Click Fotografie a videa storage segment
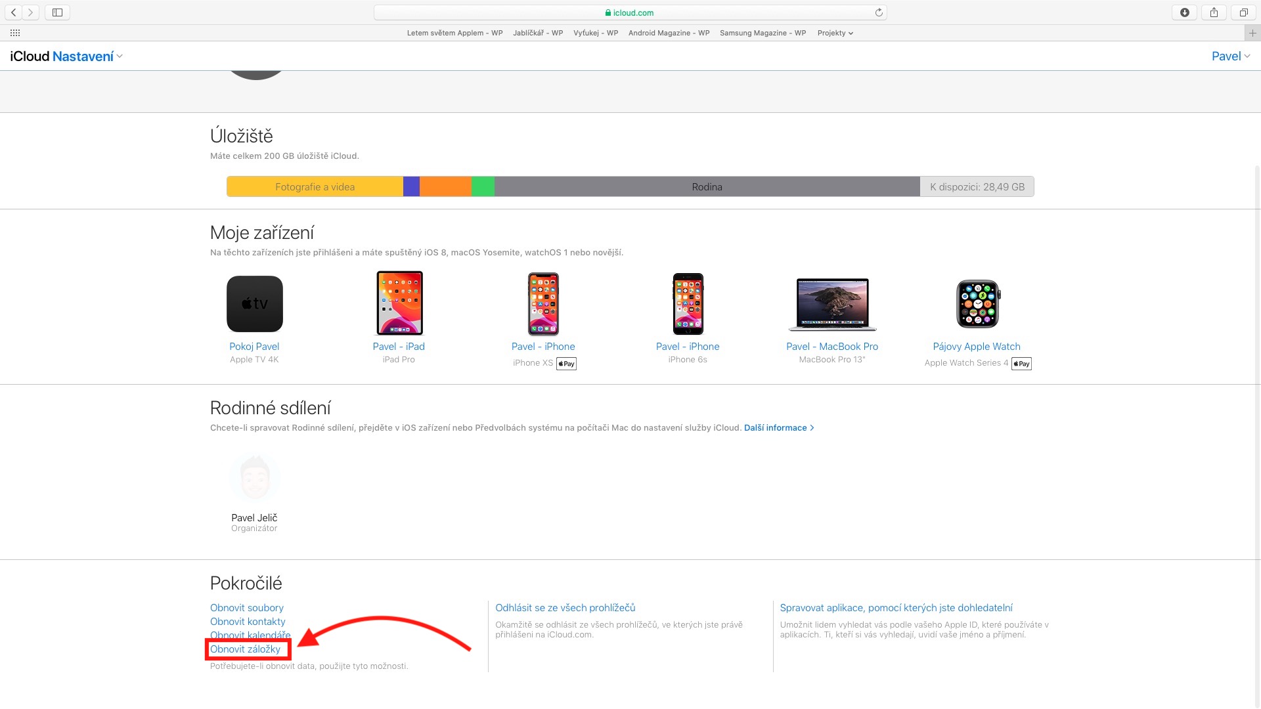 [x=315, y=187]
